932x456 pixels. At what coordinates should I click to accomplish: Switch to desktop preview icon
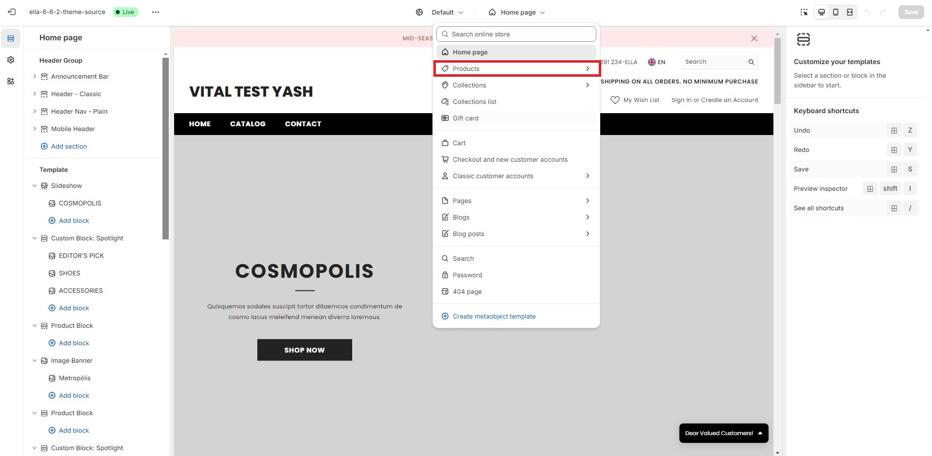822,12
